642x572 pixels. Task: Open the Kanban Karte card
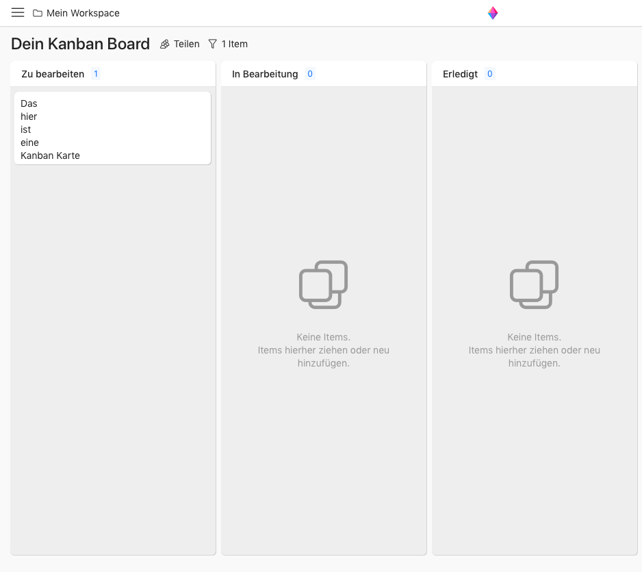113,128
